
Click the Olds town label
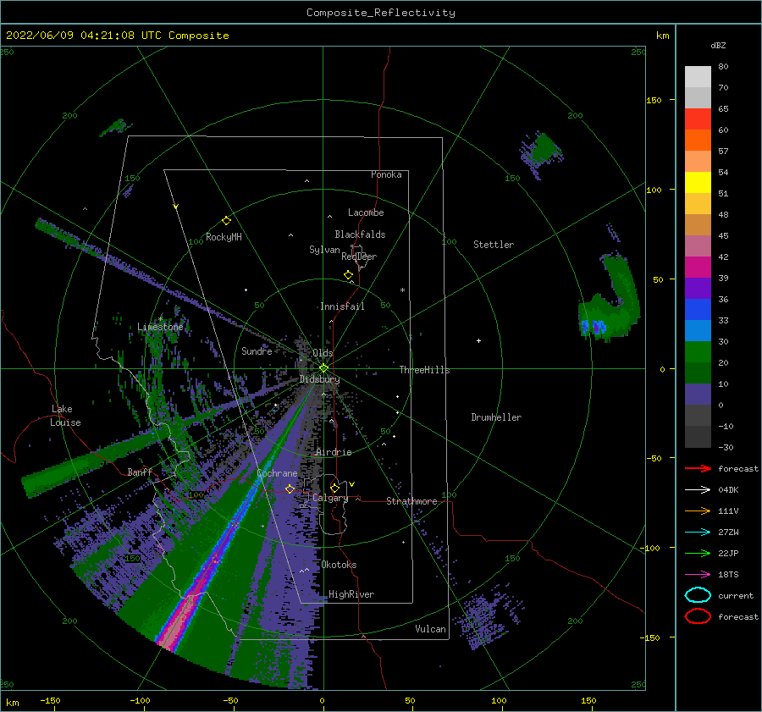coord(323,353)
